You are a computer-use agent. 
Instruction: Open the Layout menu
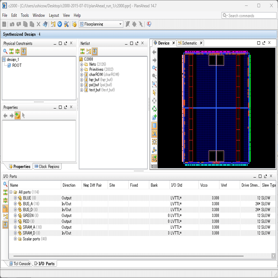pyautogui.click(x=54, y=15)
